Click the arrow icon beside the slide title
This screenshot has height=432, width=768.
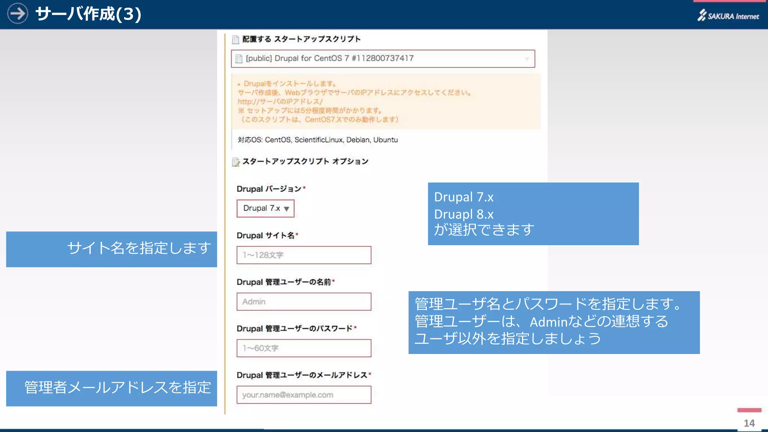point(17,13)
